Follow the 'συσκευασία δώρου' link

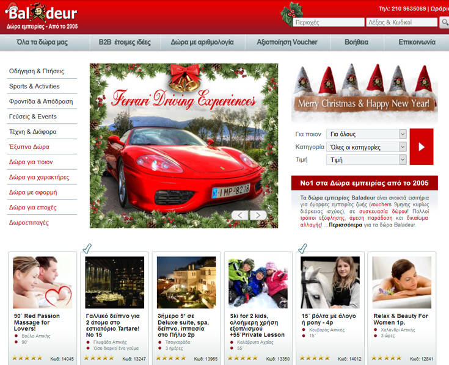pyautogui.click(x=383, y=211)
